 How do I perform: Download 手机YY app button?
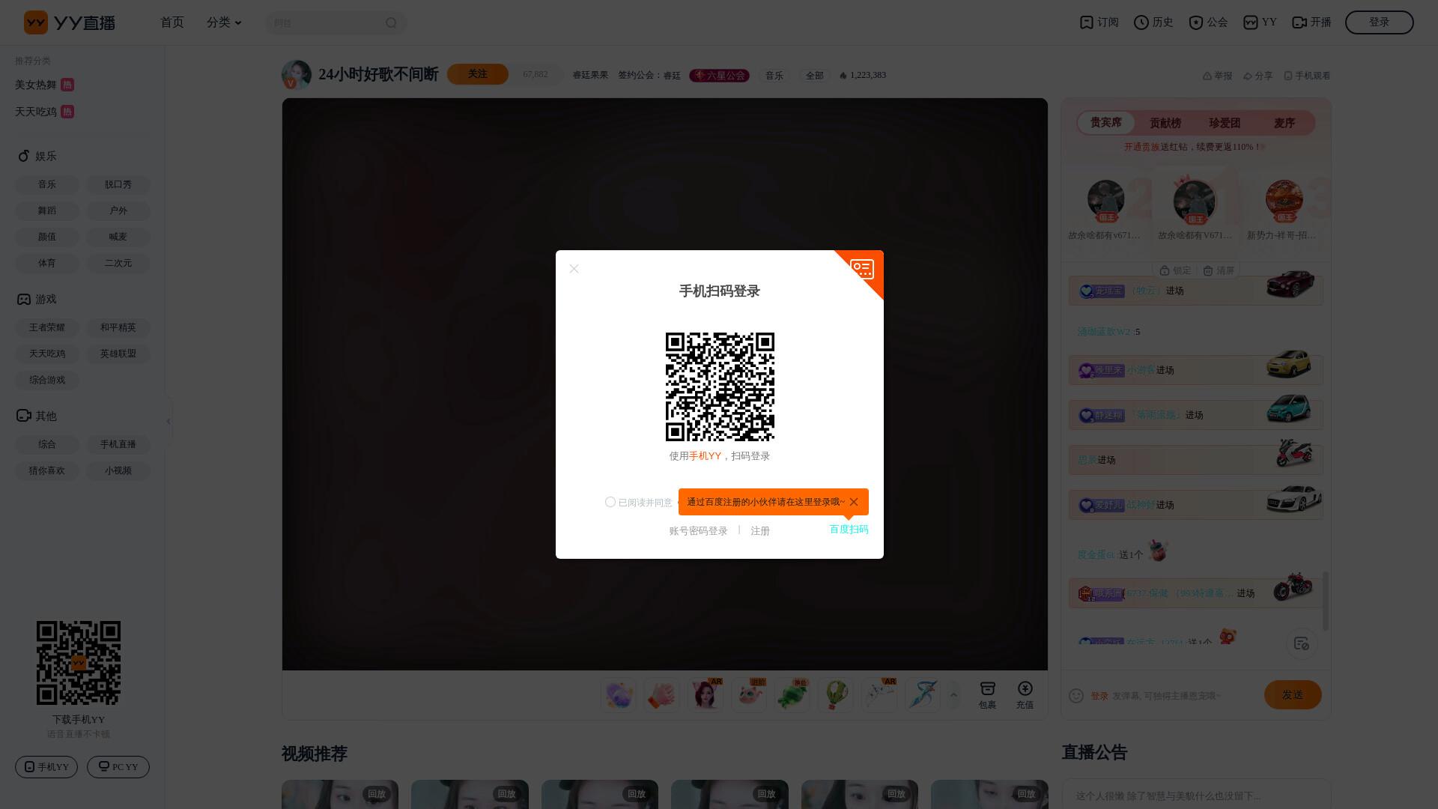[x=46, y=767]
